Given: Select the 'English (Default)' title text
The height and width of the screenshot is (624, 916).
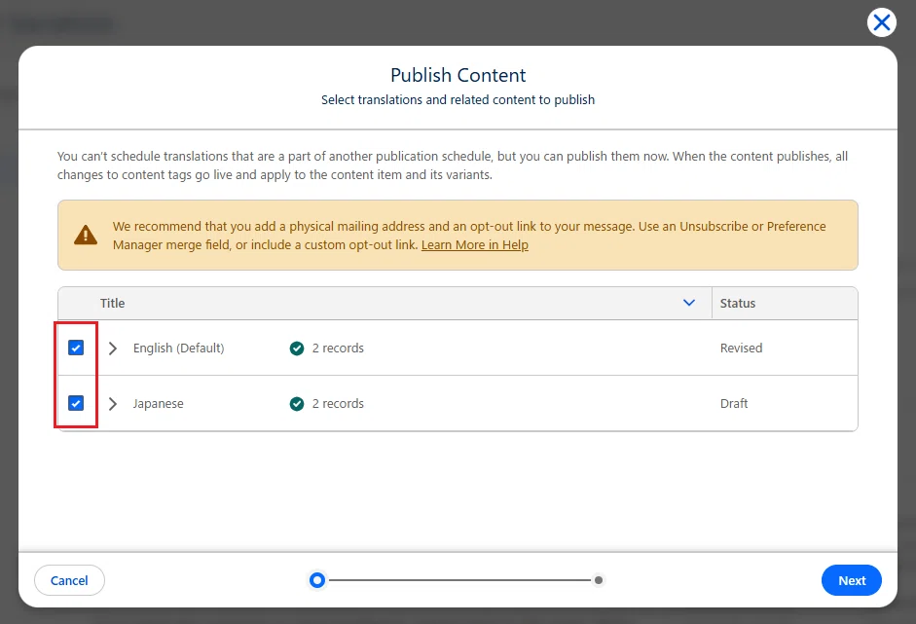Looking at the screenshot, I should point(179,349).
